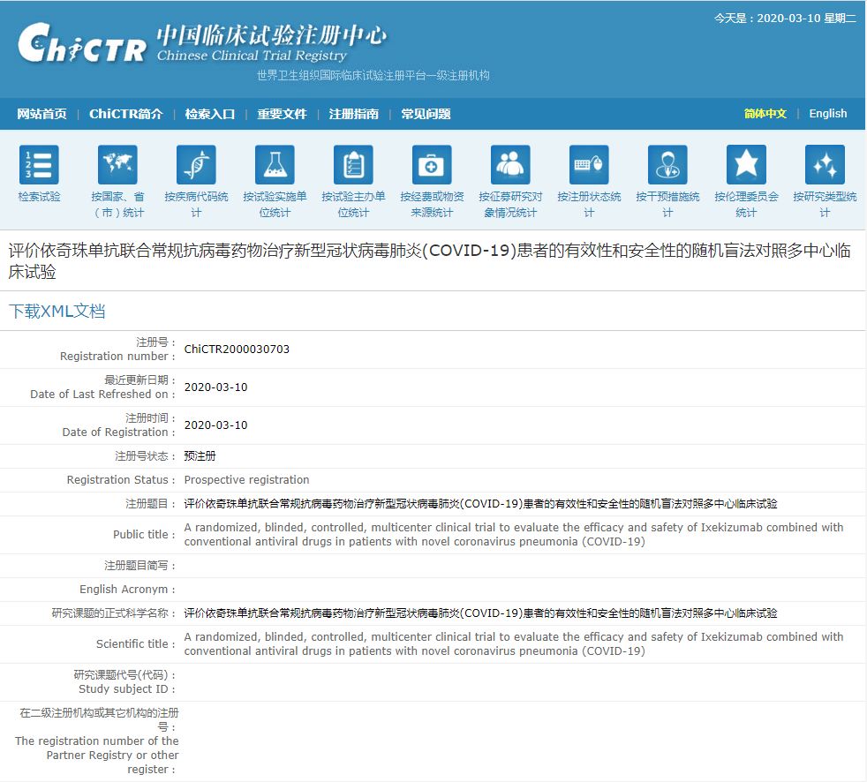Click 按研究类型统计 label
This screenshot has width=867, height=782.
[x=825, y=205]
